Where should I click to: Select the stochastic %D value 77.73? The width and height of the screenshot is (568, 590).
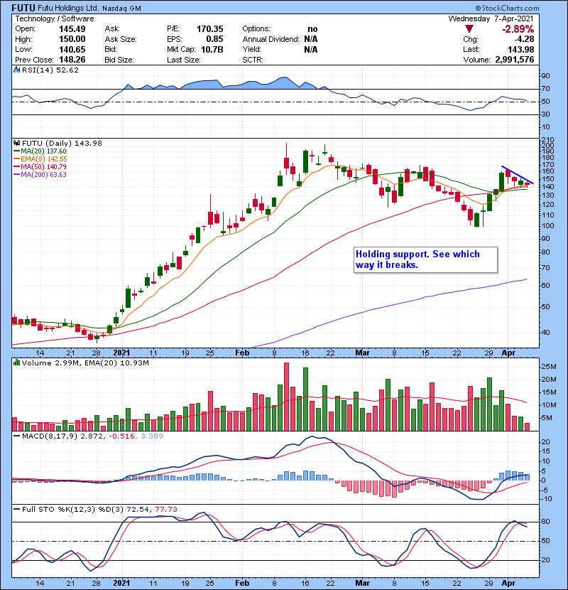[x=166, y=510]
